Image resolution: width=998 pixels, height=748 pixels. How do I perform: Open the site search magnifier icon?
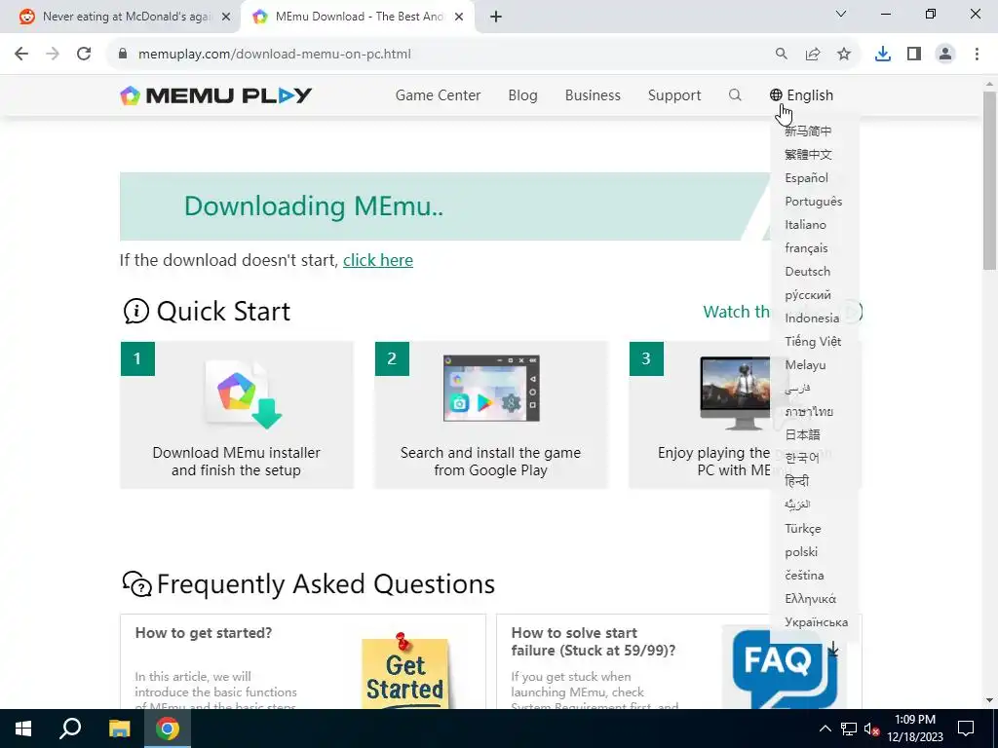(735, 95)
